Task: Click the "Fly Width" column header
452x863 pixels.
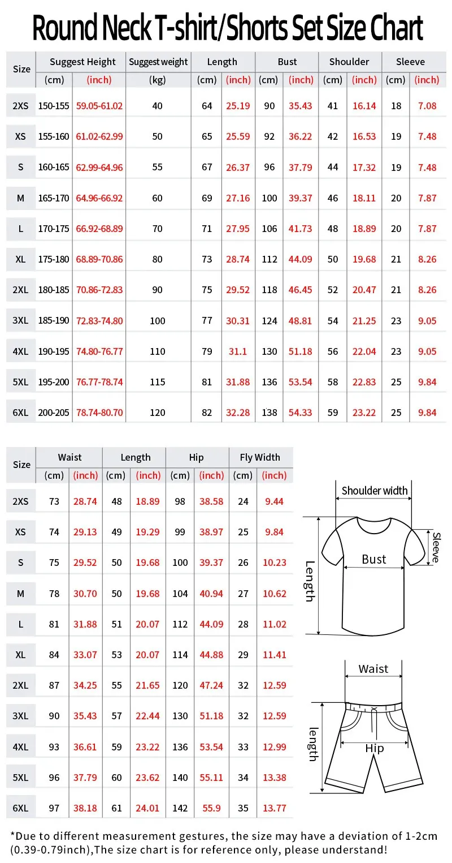Action: coord(260,457)
